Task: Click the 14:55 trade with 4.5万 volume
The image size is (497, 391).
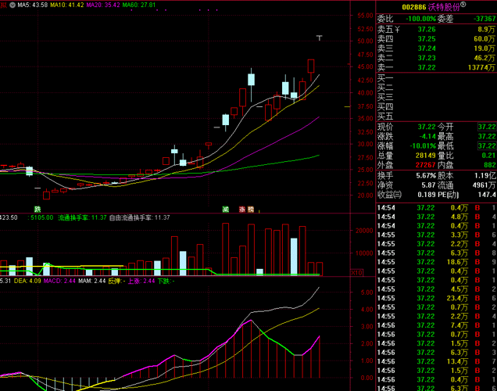Action: 436,289
